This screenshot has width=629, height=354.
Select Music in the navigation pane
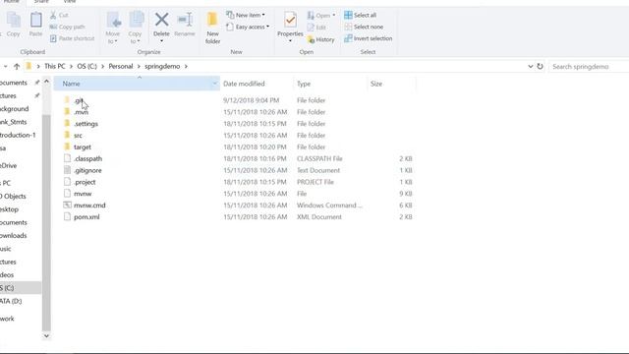pos(6,249)
